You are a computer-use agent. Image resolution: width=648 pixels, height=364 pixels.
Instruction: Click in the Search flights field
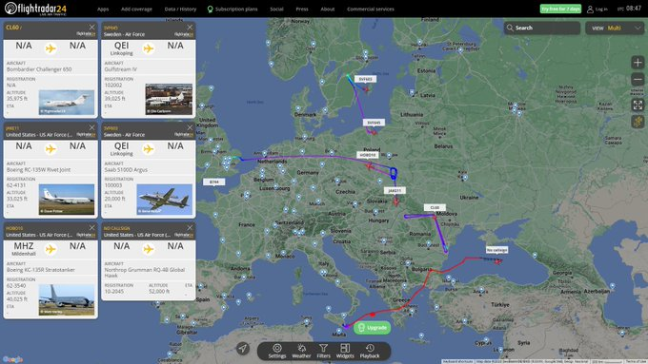(542, 28)
